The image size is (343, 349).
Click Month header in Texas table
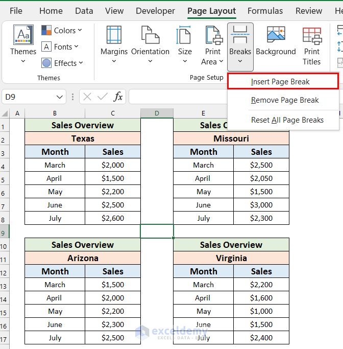pos(55,152)
